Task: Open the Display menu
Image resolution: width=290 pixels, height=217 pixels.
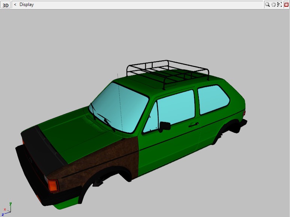Action: [x=27, y=5]
